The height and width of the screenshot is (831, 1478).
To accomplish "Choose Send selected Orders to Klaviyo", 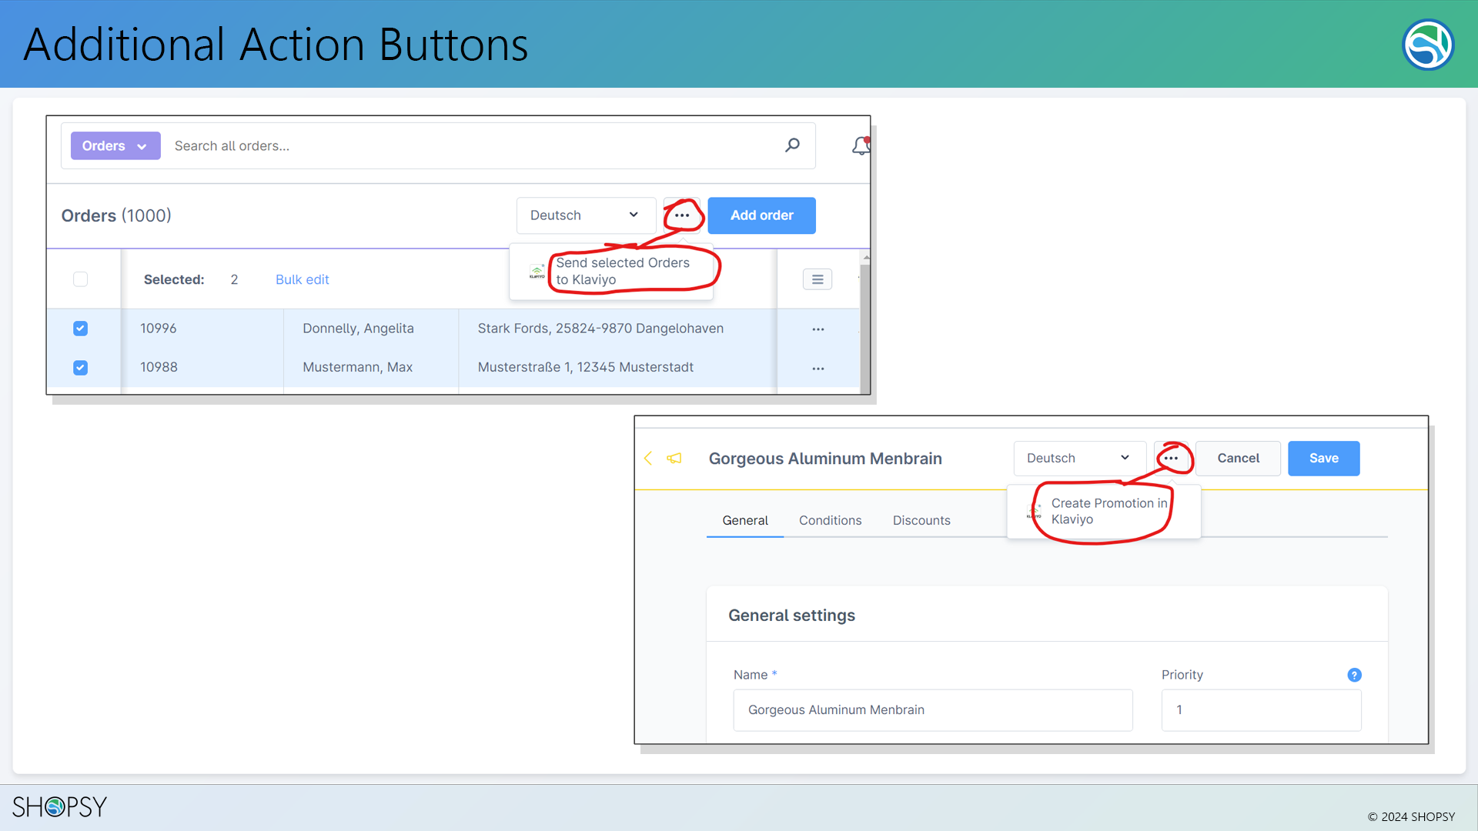I will (x=623, y=271).
